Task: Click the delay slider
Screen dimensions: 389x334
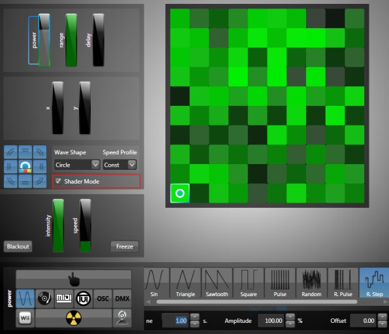Action: point(99,41)
